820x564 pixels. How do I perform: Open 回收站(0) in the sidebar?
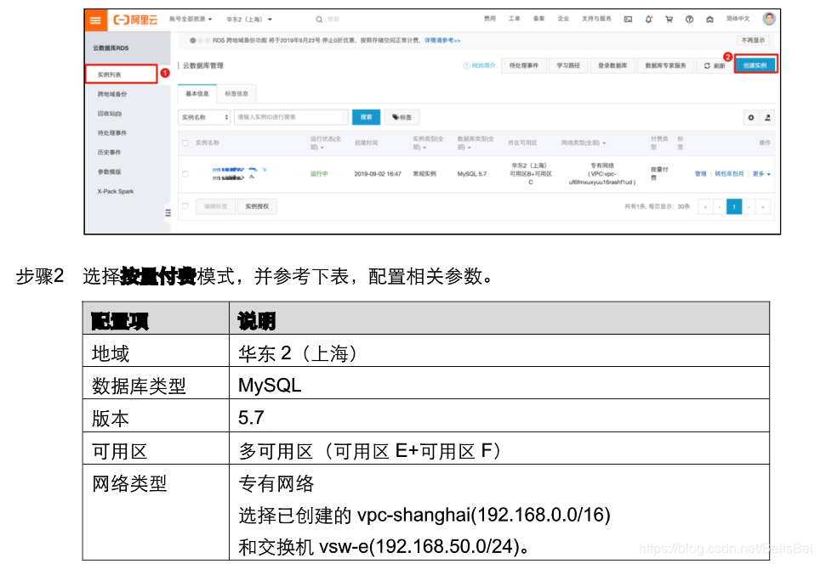109,114
